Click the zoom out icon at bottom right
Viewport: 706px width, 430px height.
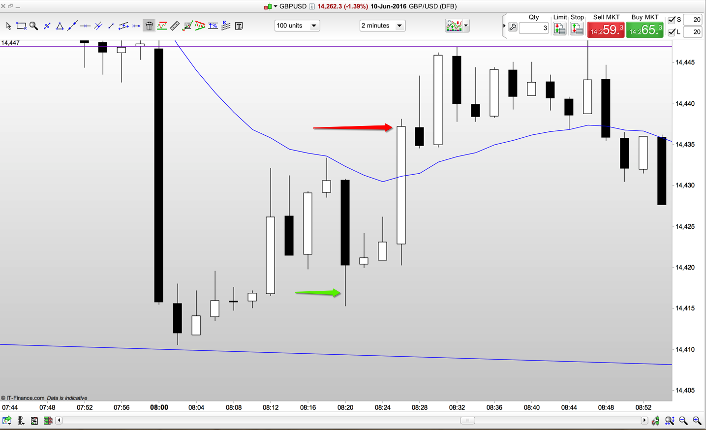coord(683,421)
